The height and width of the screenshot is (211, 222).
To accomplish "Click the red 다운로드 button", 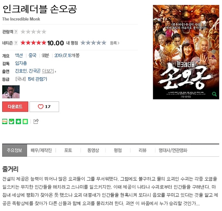I will [15, 107].
